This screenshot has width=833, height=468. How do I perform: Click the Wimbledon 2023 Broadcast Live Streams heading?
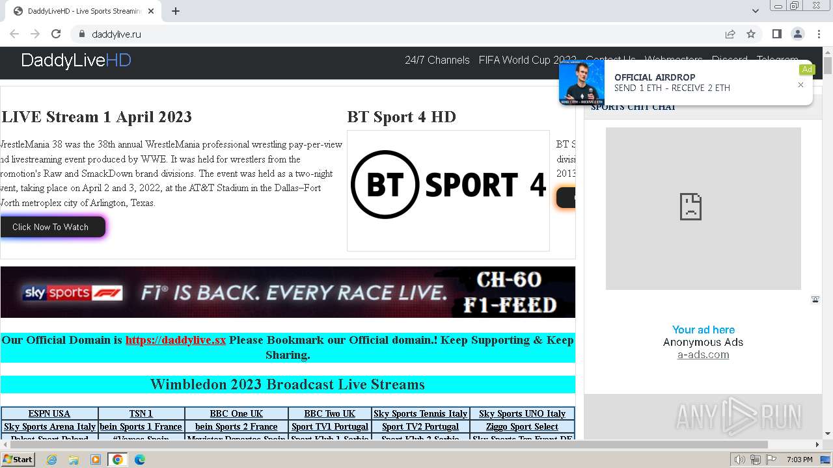pyautogui.click(x=288, y=384)
